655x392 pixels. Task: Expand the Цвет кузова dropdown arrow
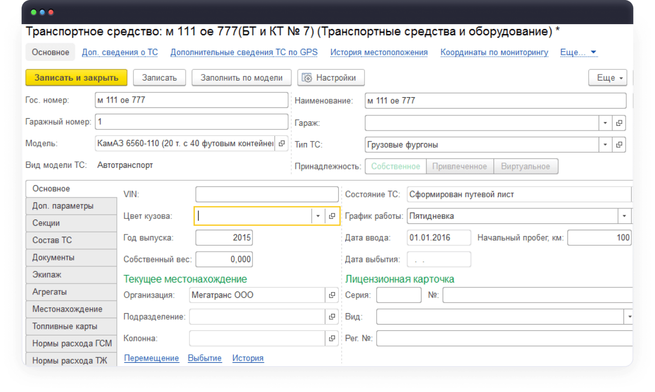(318, 216)
